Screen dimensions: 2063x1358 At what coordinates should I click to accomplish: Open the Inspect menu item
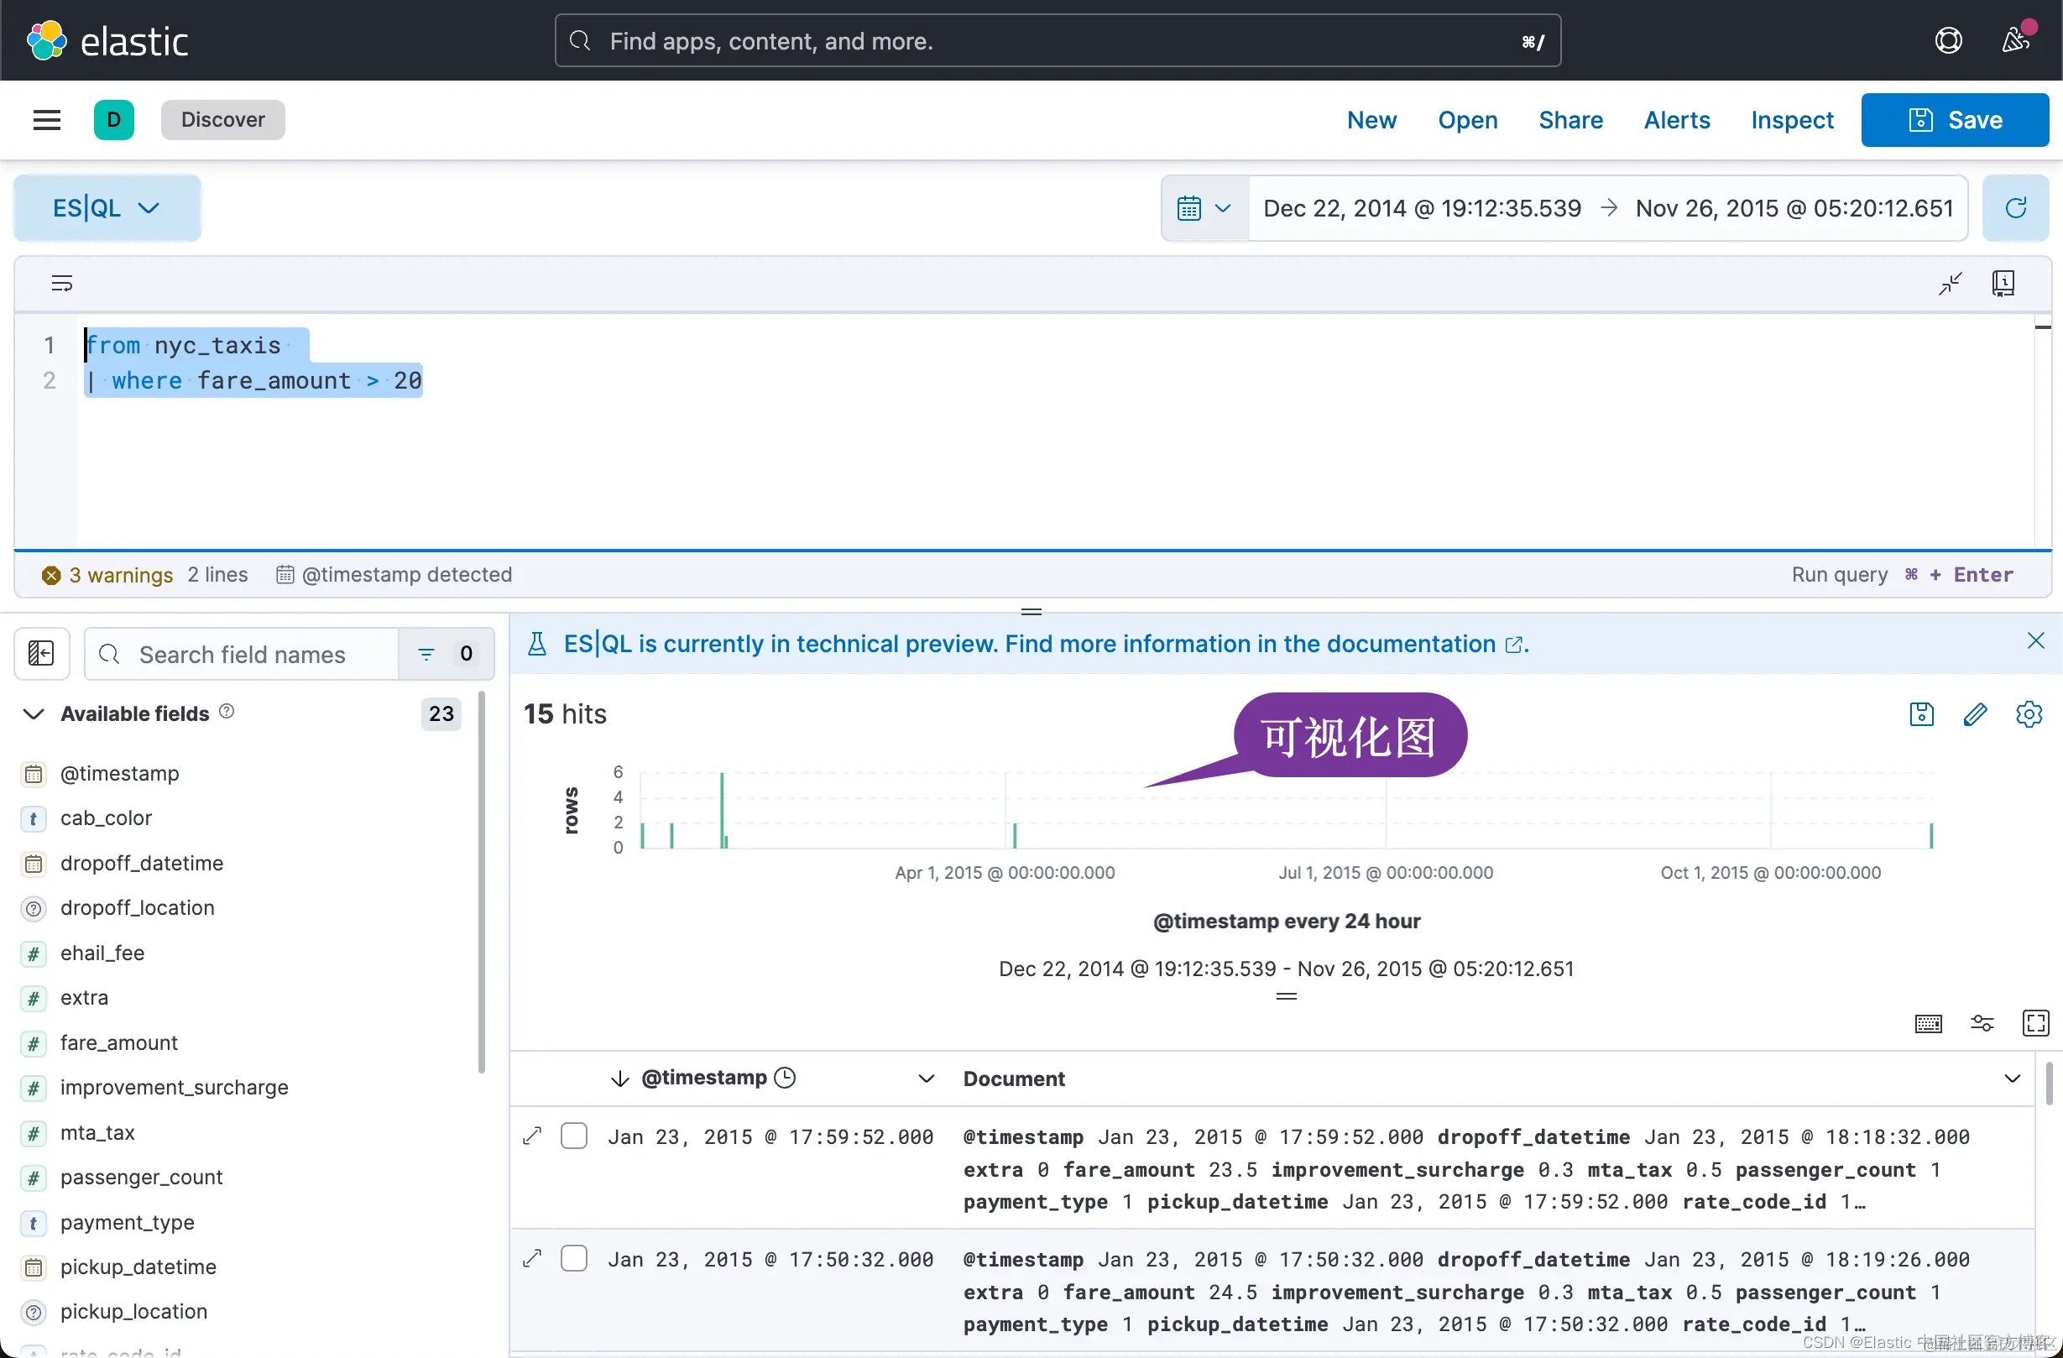(1792, 119)
